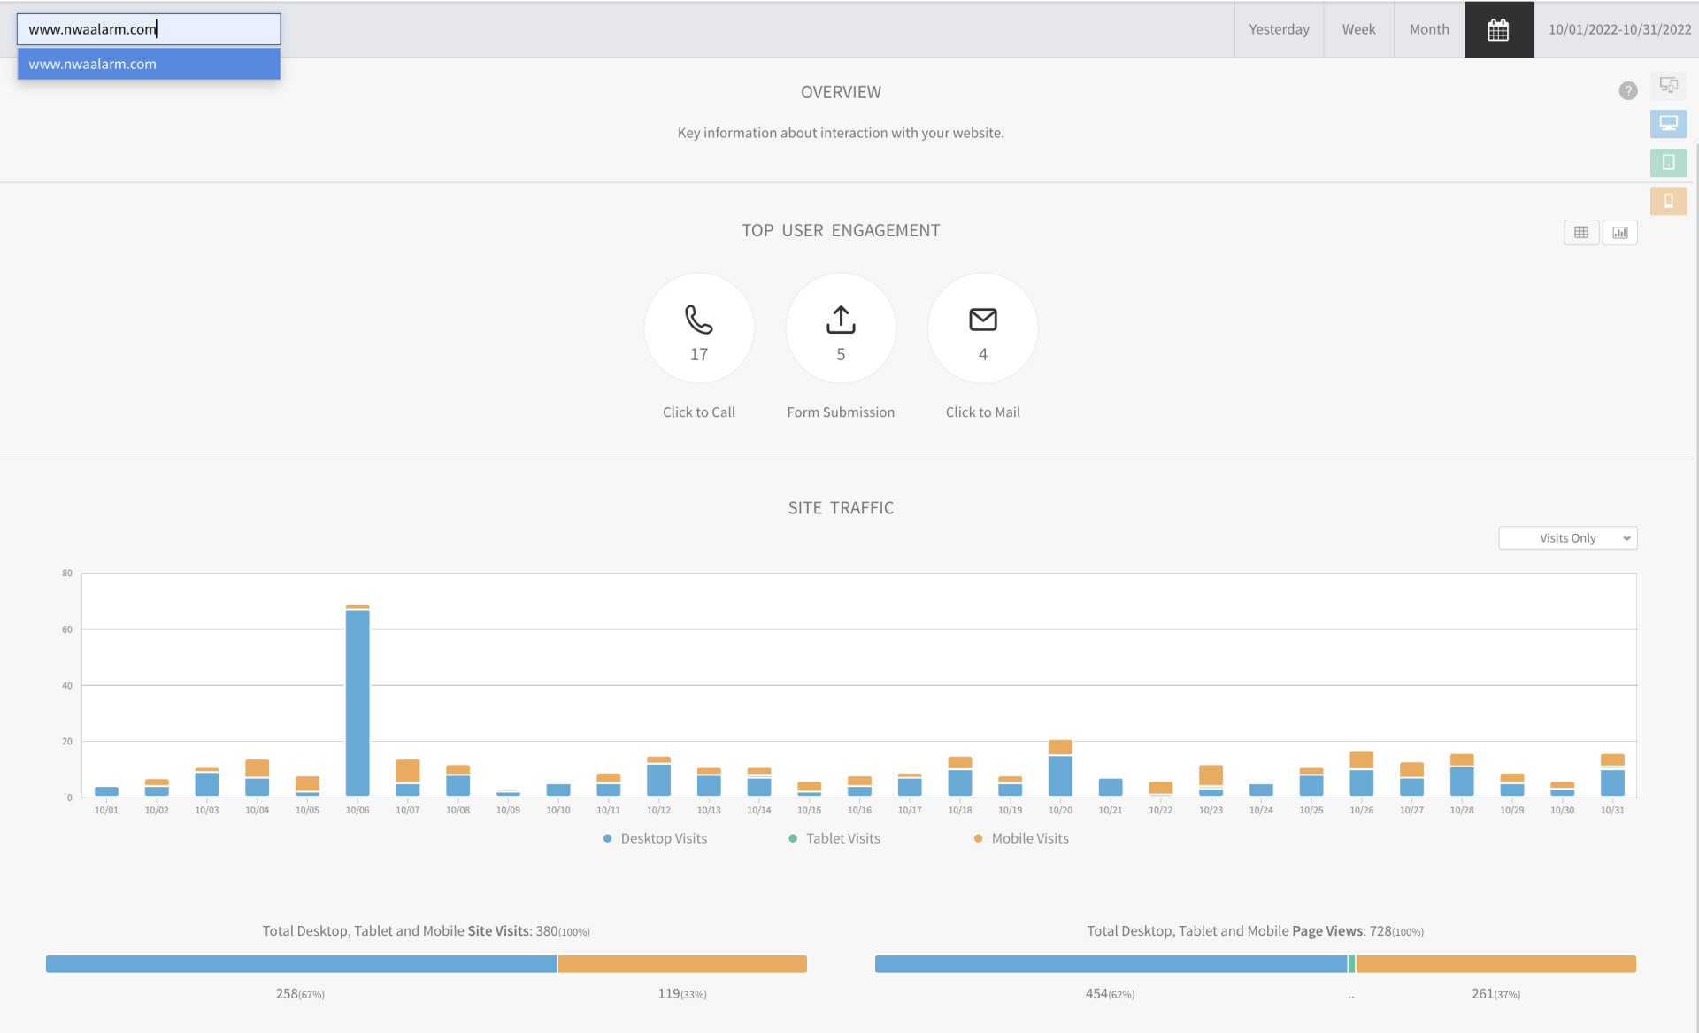This screenshot has width=1699, height=1033.
Task: Switch engagement view to bar chart icon
Action: click(x=1619, y=233)
